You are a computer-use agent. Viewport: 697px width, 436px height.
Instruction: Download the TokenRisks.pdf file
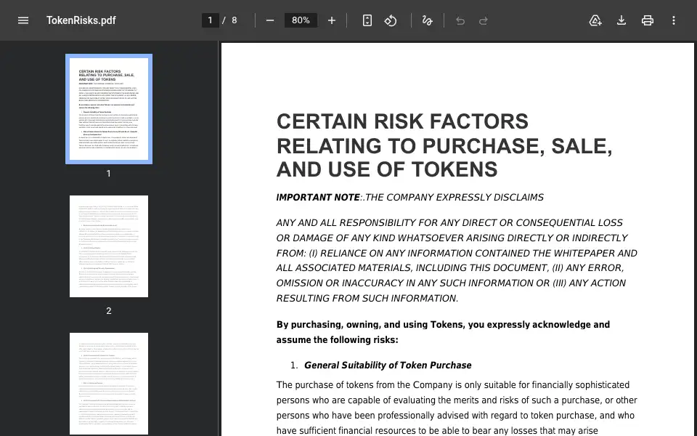click(x=621, y=20)
